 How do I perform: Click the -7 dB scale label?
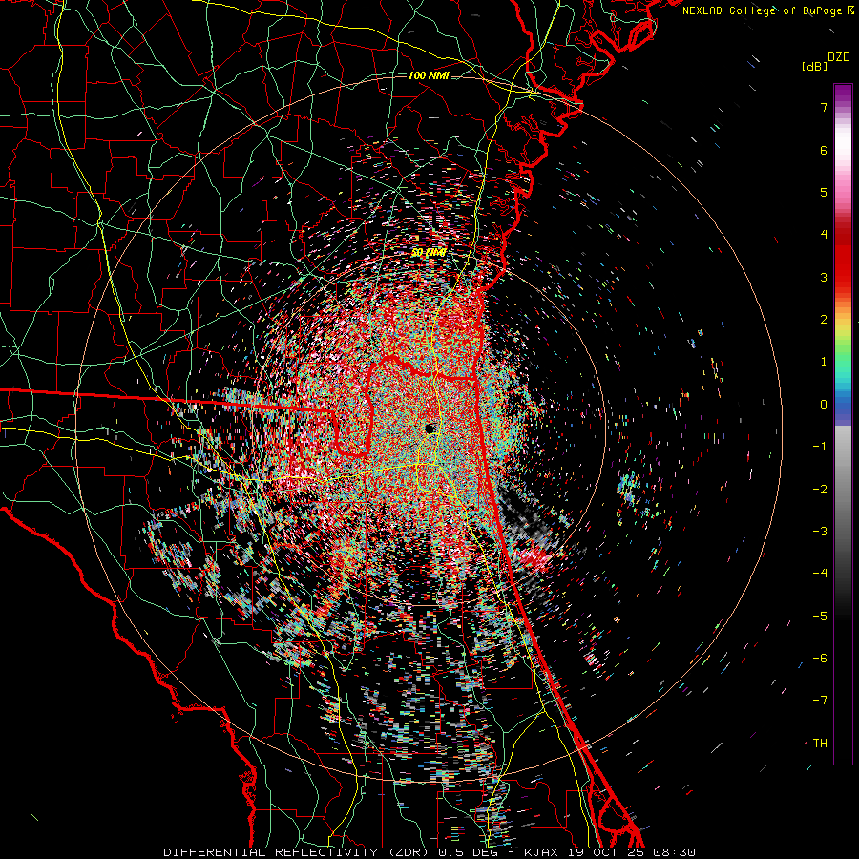pyautogui.click(x=820, y=701)
